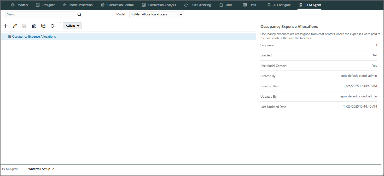Switch to the bottom PCM Agent tab
Viewport: 384px width, 176px height.
pos(10,169)
